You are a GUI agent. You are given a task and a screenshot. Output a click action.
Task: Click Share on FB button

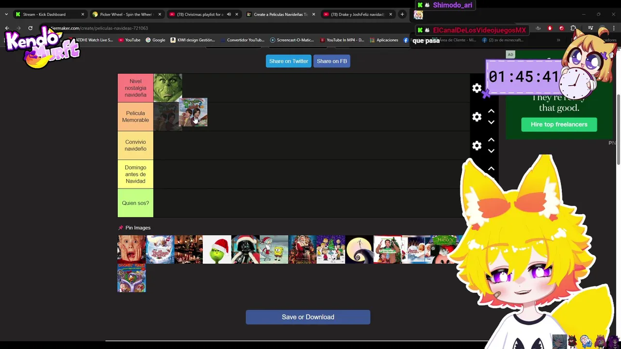tap(332, 61)
